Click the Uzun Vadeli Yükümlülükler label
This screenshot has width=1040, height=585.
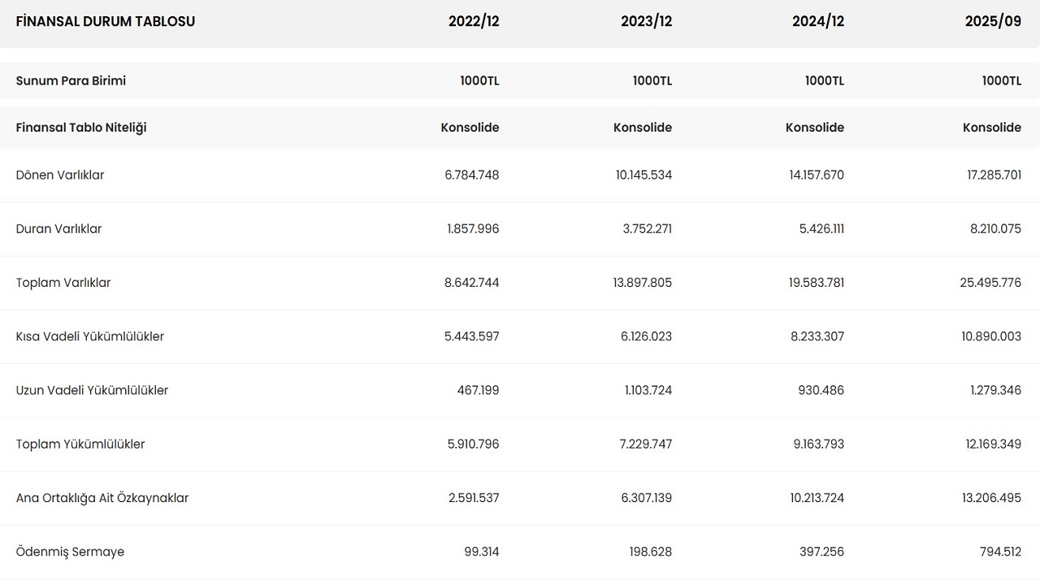[92, 390]
